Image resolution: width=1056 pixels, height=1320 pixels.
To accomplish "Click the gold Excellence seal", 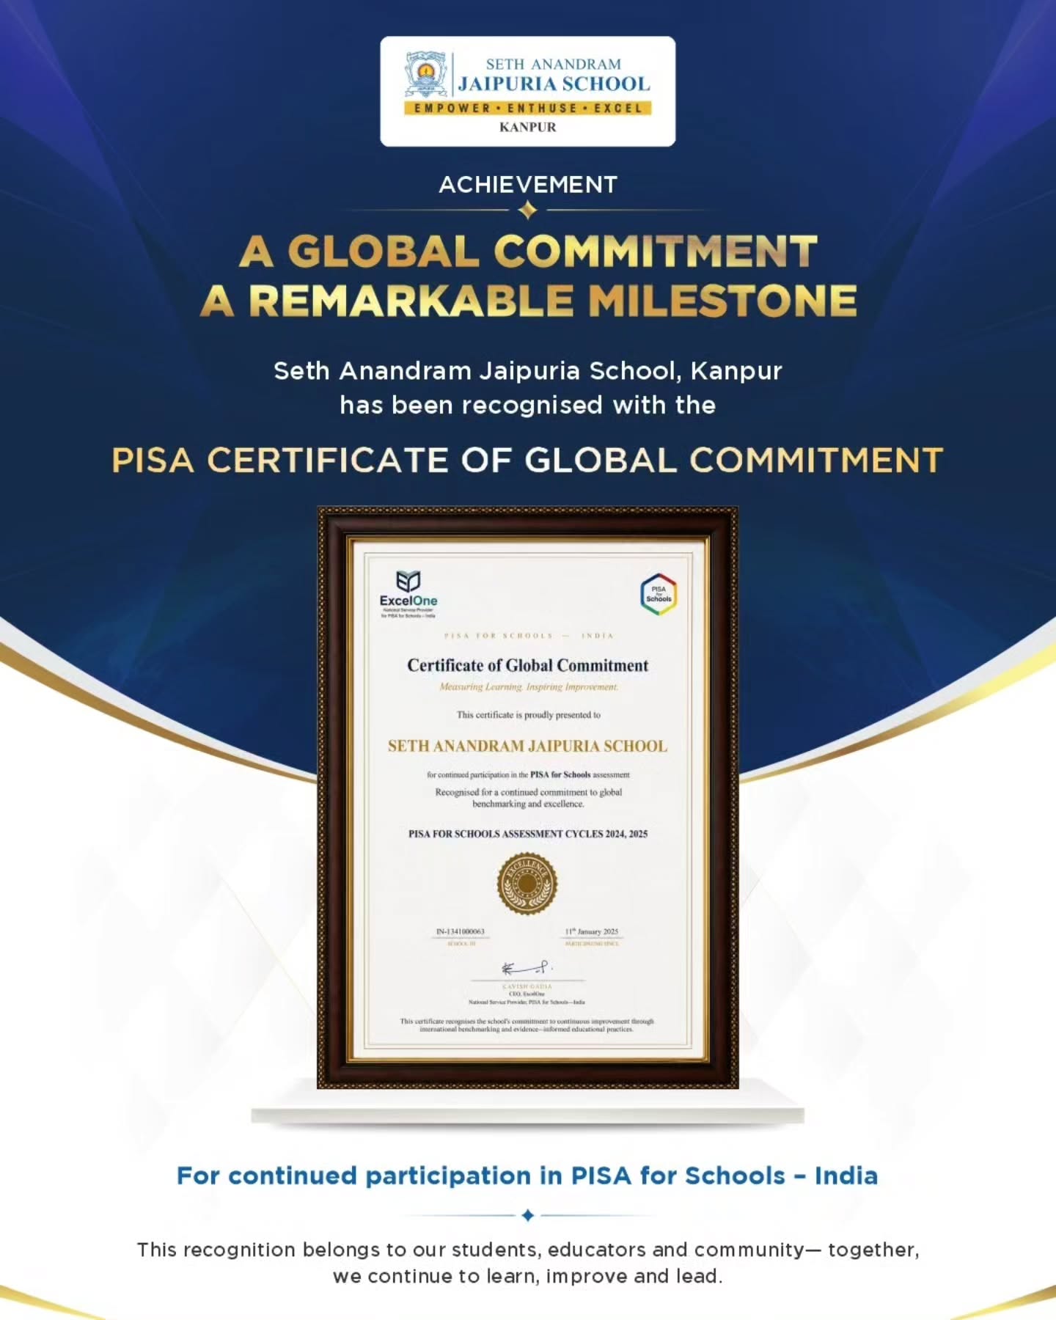I will tap(527, 884).
